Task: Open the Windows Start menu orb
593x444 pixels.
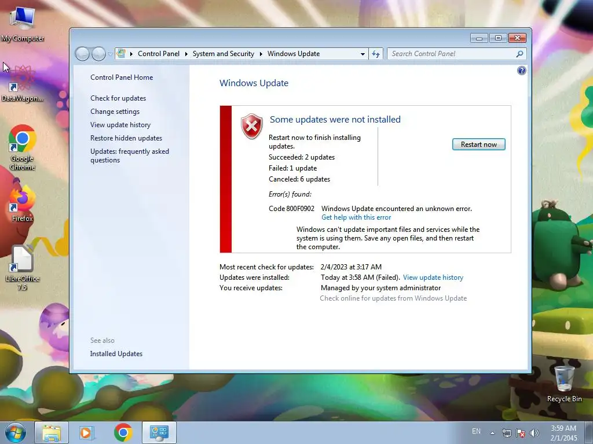Action: click(x=15, y=432)
